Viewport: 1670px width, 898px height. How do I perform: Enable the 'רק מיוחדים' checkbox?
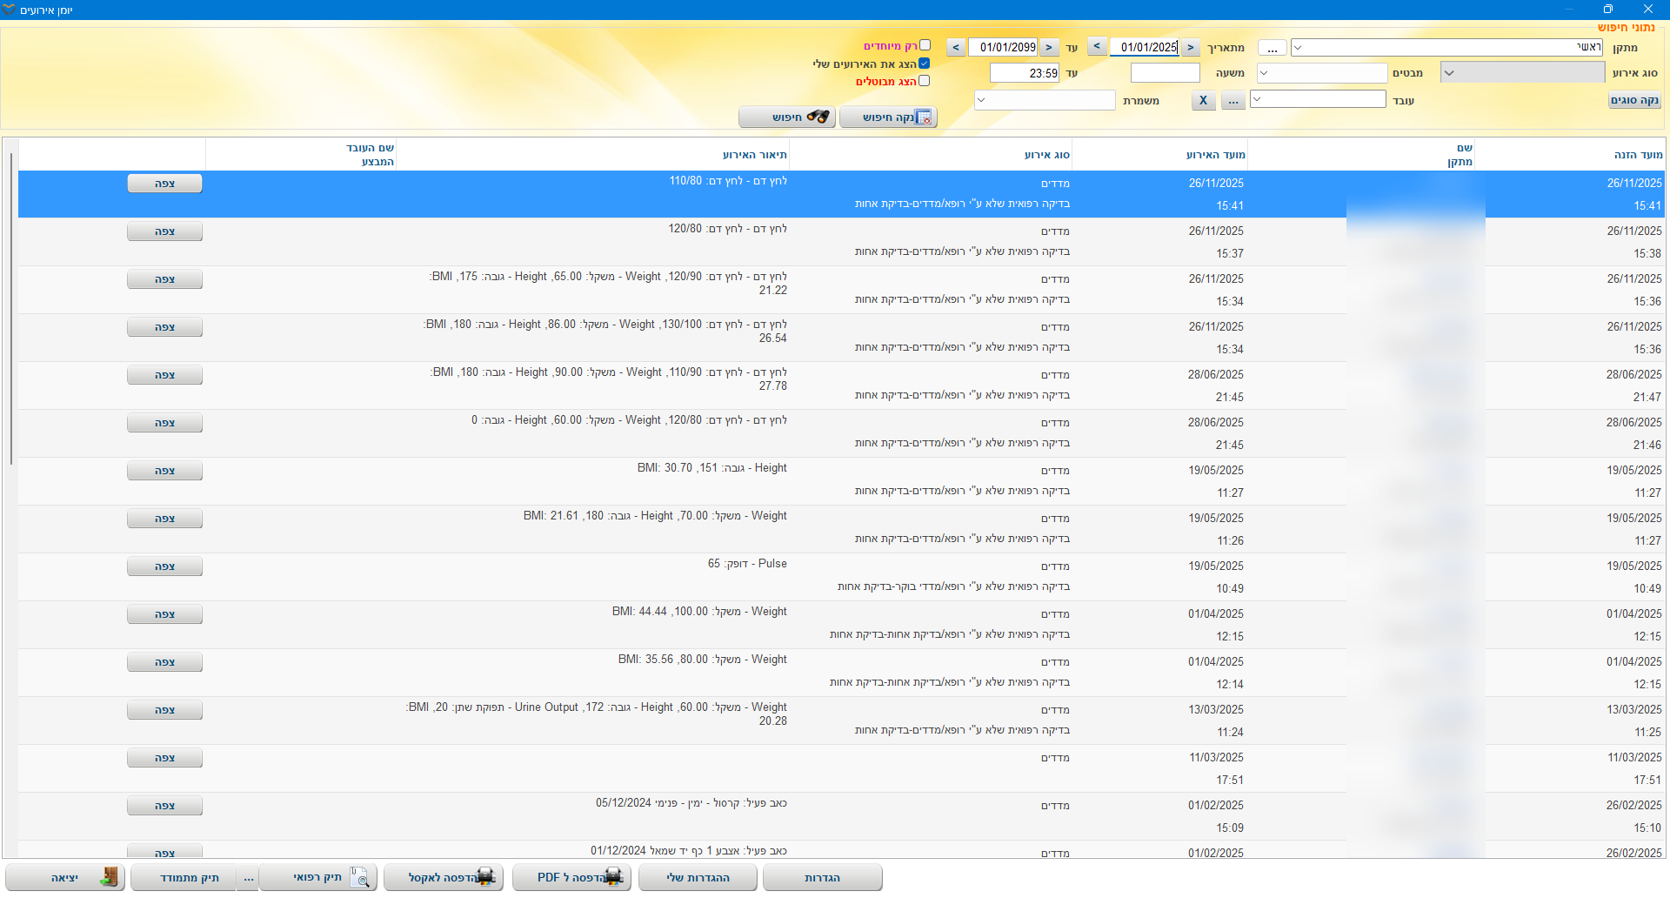pos(925,45)
